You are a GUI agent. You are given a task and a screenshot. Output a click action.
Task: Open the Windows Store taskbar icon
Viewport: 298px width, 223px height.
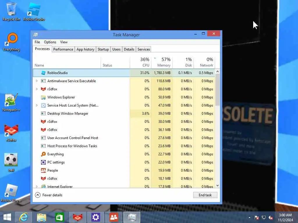point(59,217)
